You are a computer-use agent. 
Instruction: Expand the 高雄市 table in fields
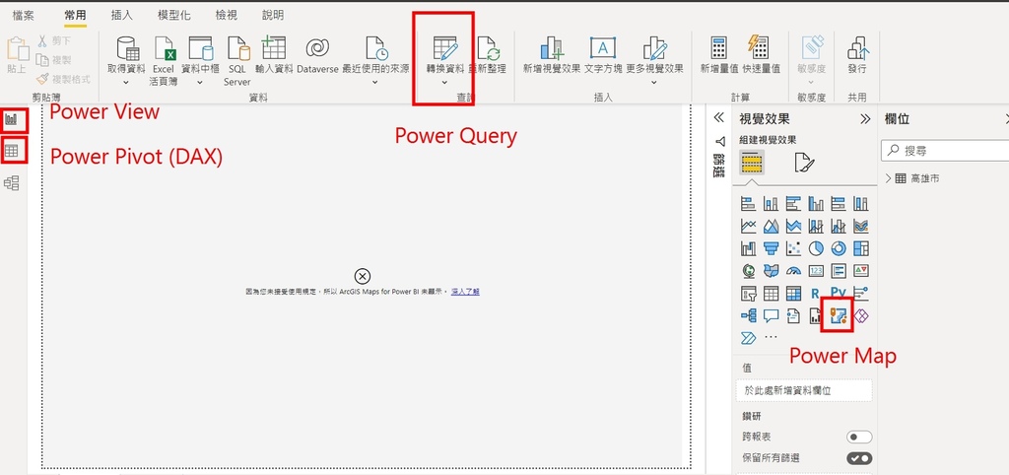point(889,178)
